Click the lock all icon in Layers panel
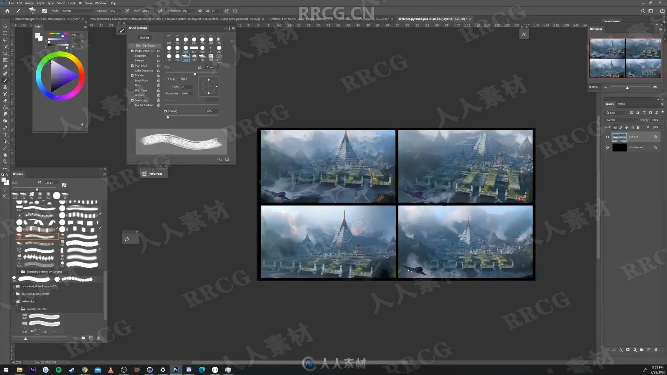Image resolution: width=667 pixels, height=375 pixels. [638, 127]
